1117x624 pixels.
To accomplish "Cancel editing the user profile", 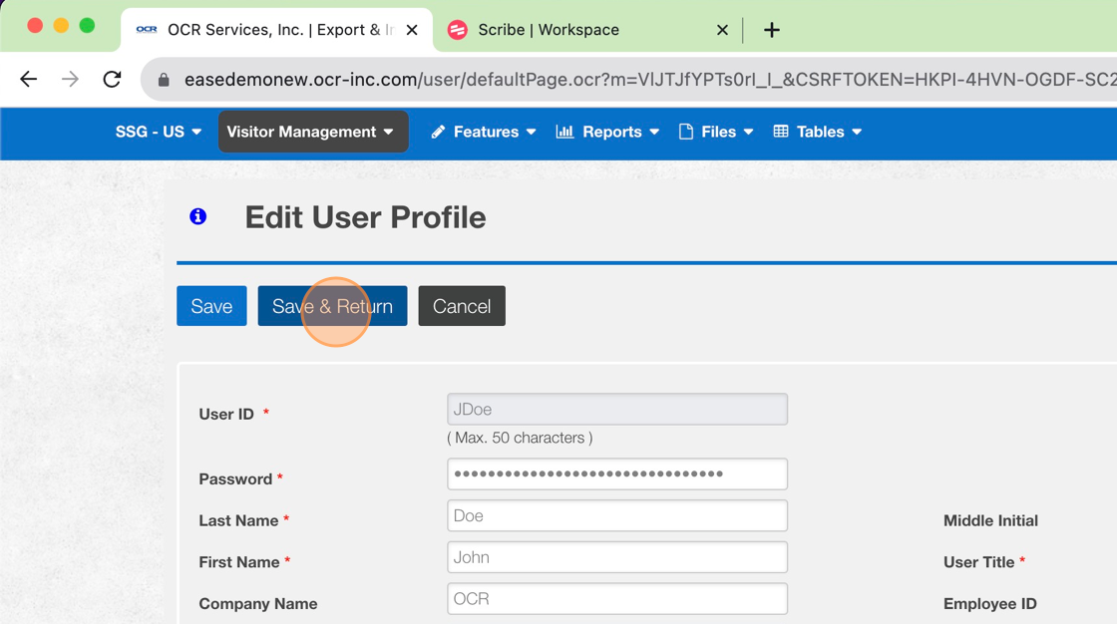I will pyautogui.click(x=462, y=306).
